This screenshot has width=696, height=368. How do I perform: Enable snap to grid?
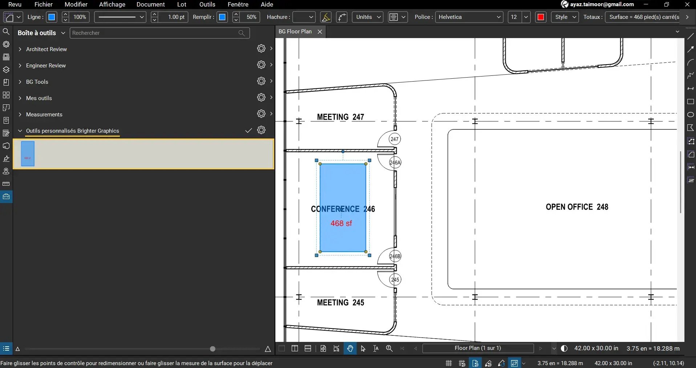[x=462, y=363]
